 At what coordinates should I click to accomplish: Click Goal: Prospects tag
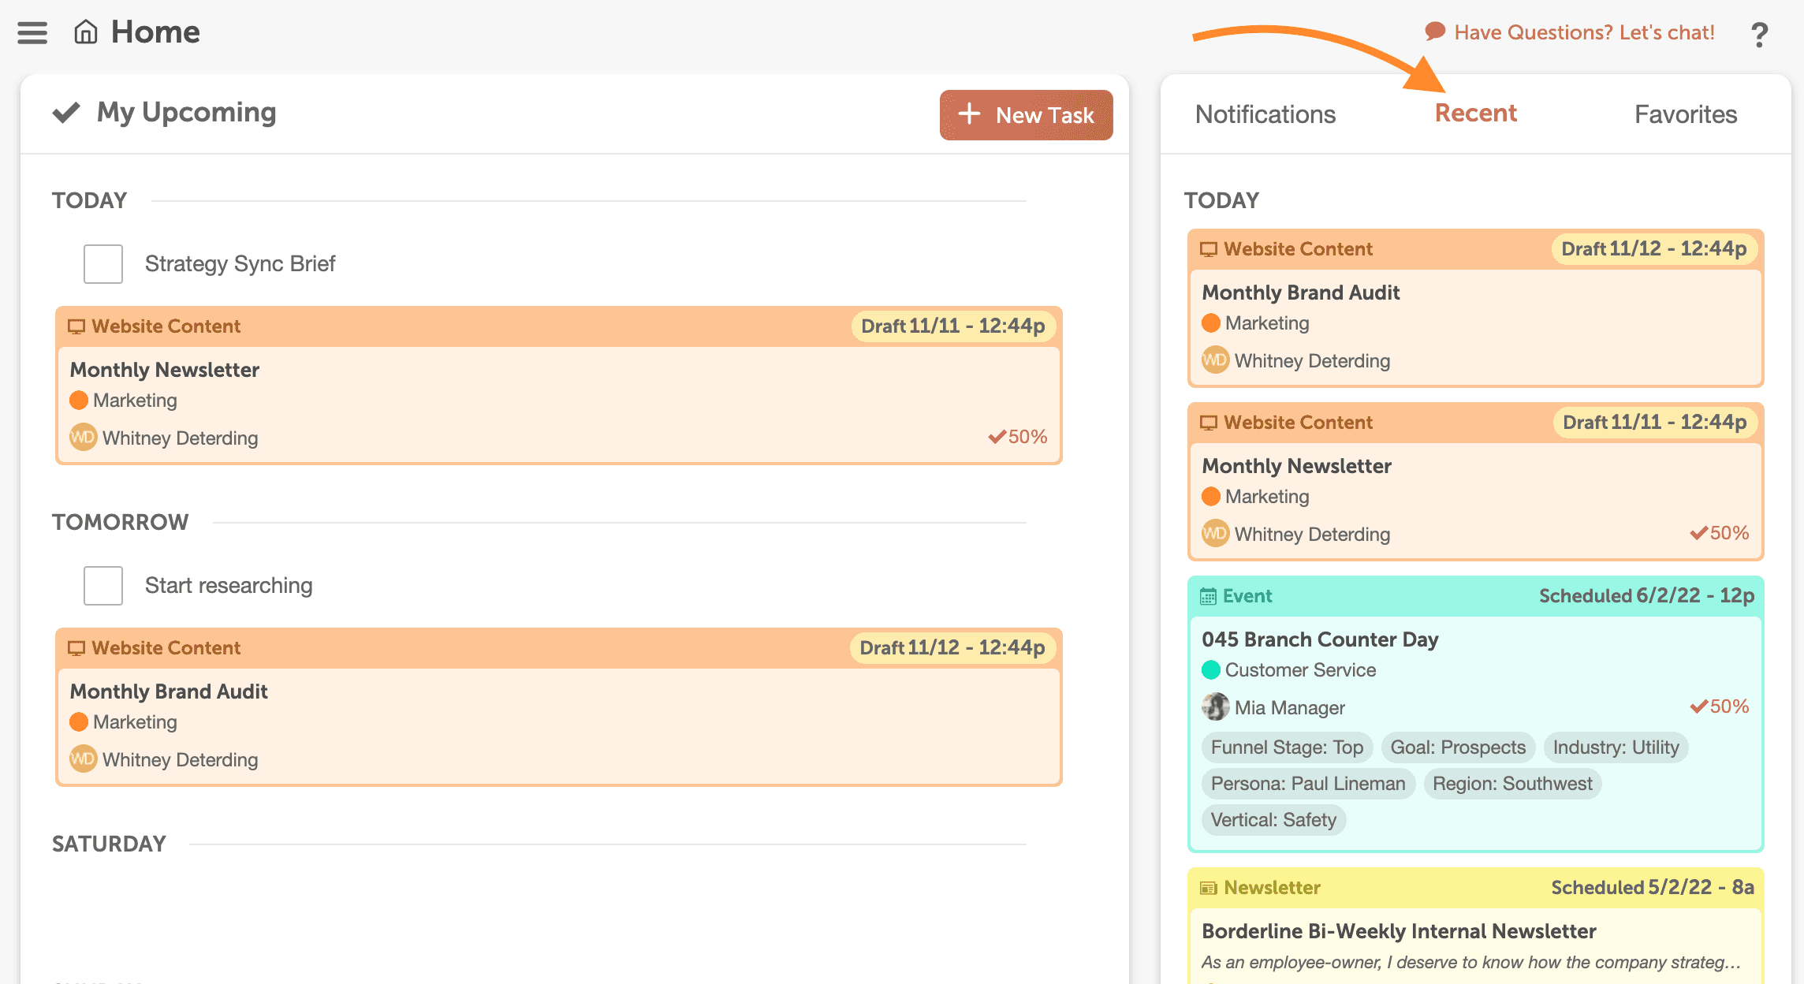[1459, 747]
